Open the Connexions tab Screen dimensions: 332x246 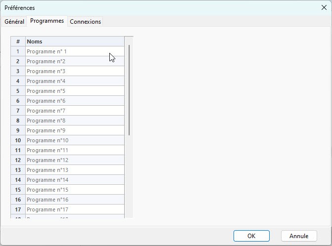(85, 22)
